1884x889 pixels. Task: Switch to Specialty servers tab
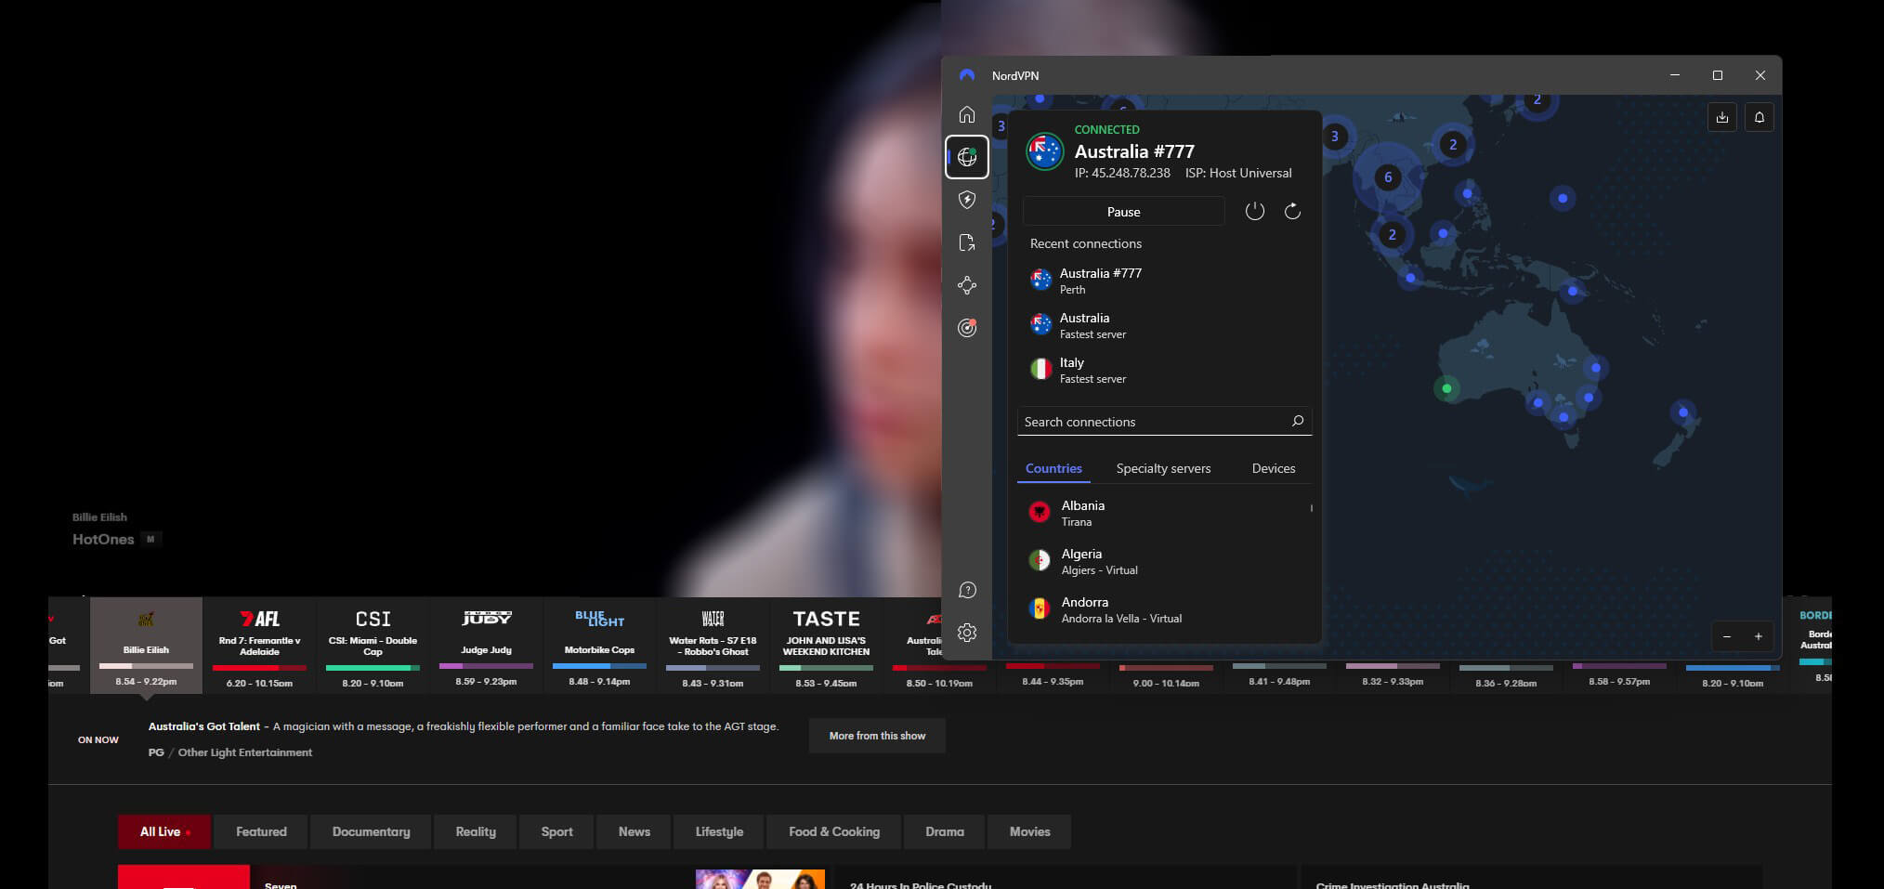tap(1163, 468)
